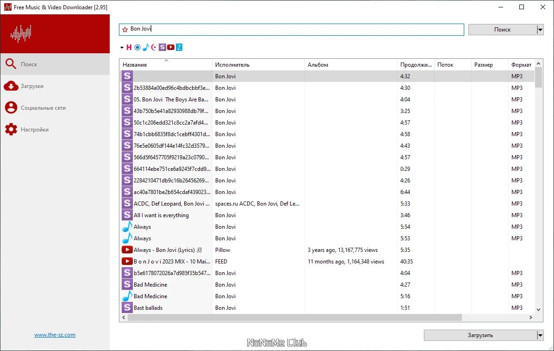Sort by the Размер column header

pos(490,65)
